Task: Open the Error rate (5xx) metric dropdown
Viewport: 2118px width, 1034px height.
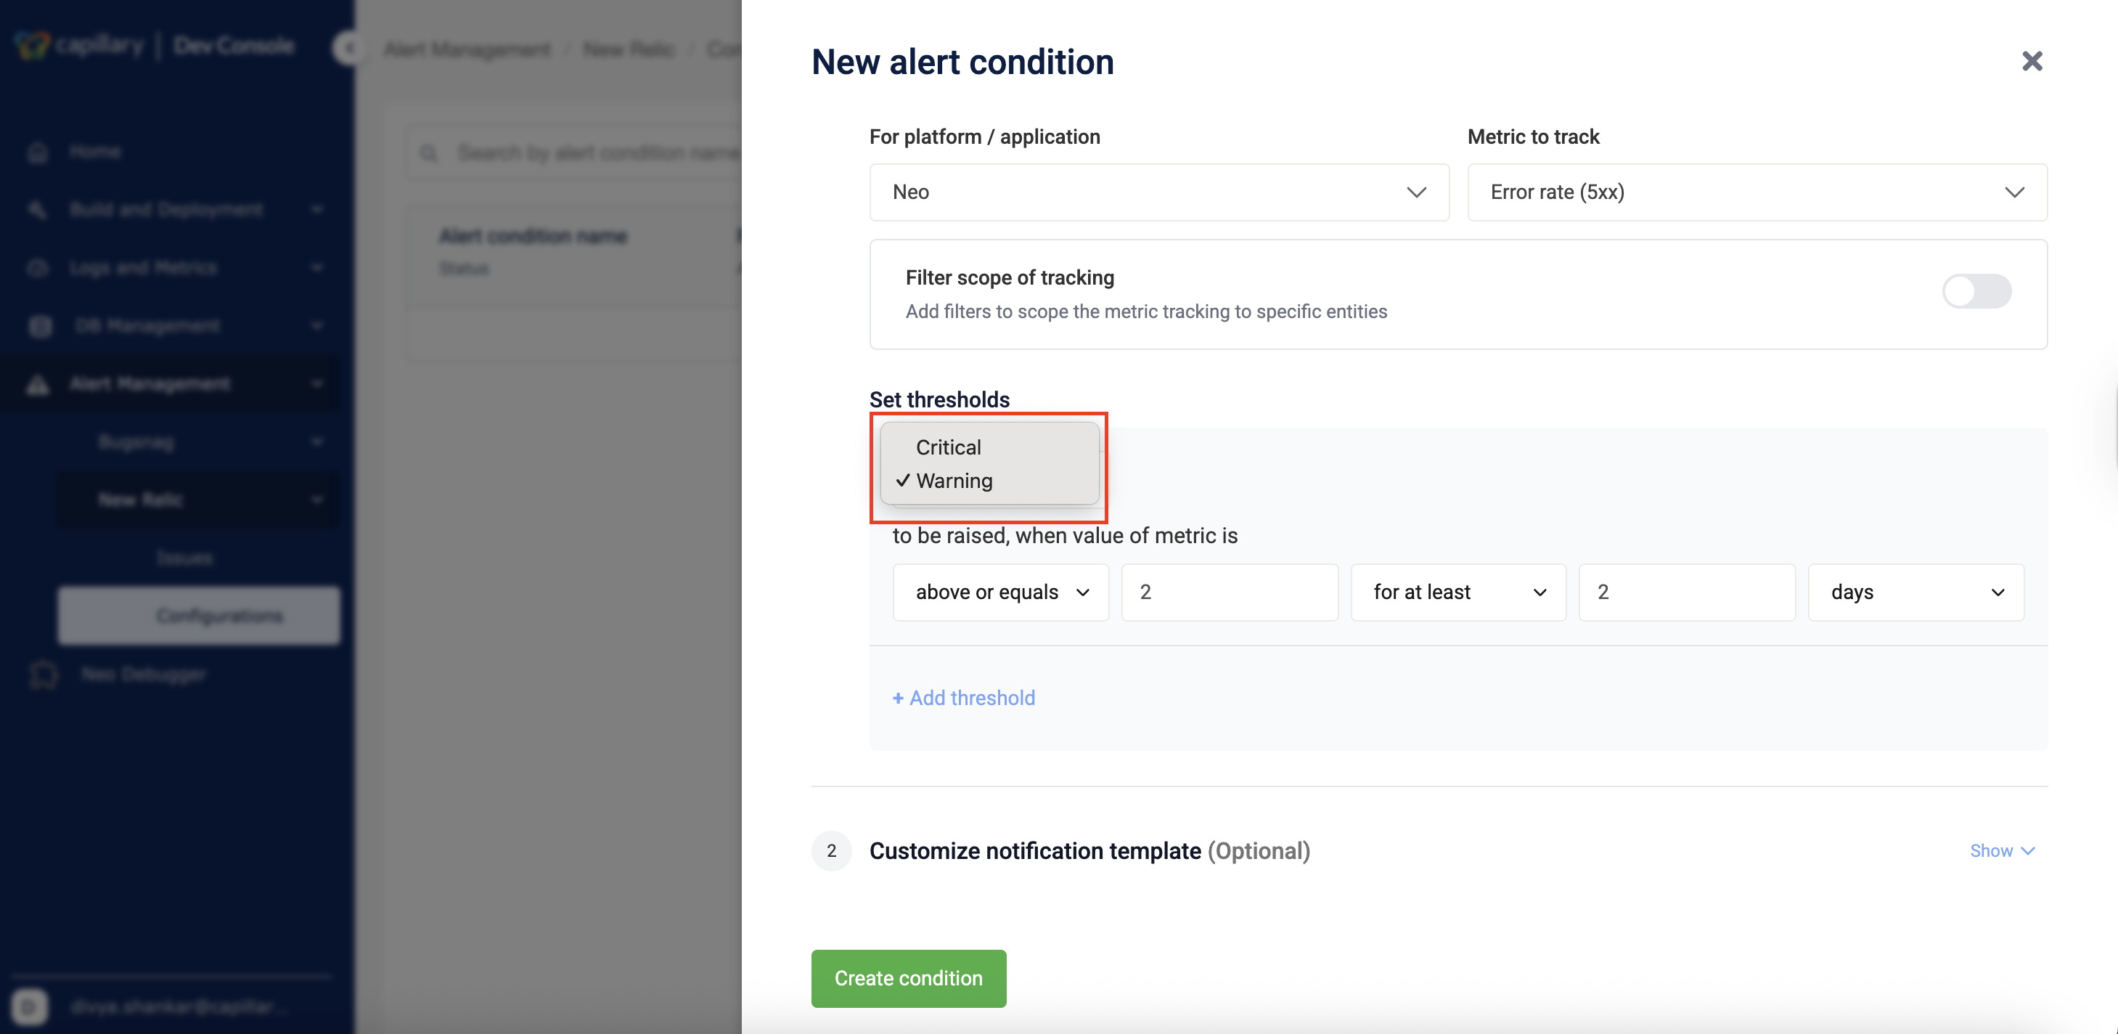Action: (x=1757, y=192)
